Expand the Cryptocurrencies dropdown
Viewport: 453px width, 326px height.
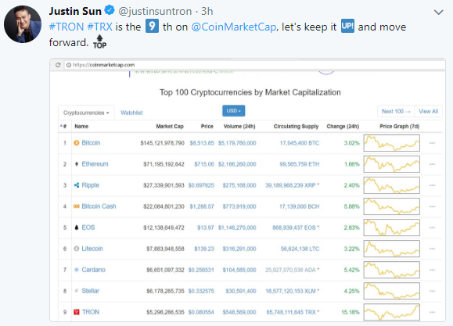point(86,113)
